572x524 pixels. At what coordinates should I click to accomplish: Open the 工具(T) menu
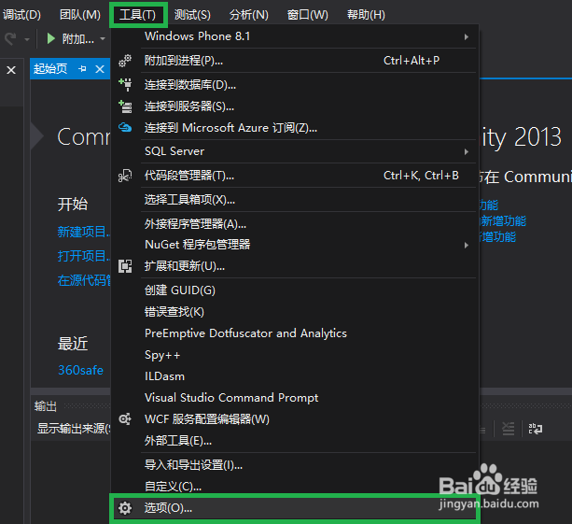coord(138,15)
